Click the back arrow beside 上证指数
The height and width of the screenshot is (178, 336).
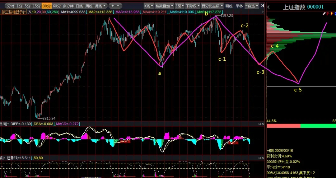click(268, 7)
